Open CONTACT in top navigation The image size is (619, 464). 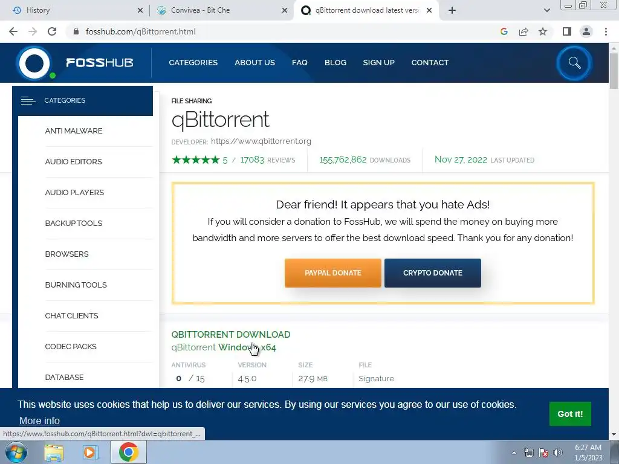click(x=430, y=62)
